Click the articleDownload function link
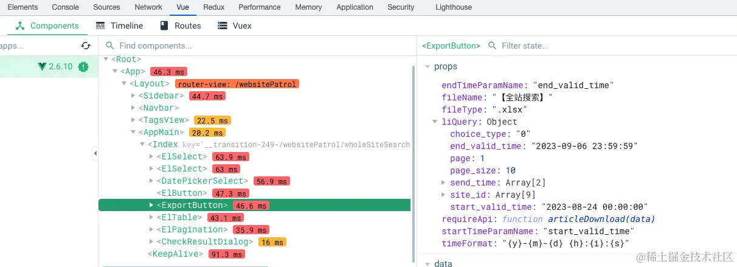The image size is (737, 267). [601, 219]
